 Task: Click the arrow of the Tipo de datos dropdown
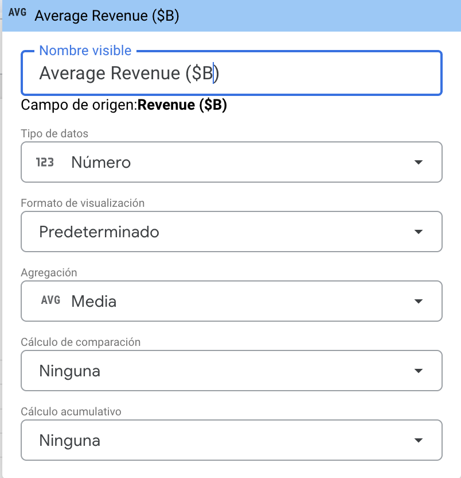[418, 163]
